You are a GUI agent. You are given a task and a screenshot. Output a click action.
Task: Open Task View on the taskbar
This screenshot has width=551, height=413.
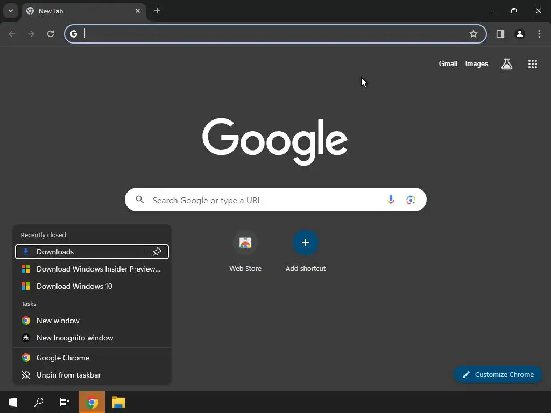[x=65, y=402]
